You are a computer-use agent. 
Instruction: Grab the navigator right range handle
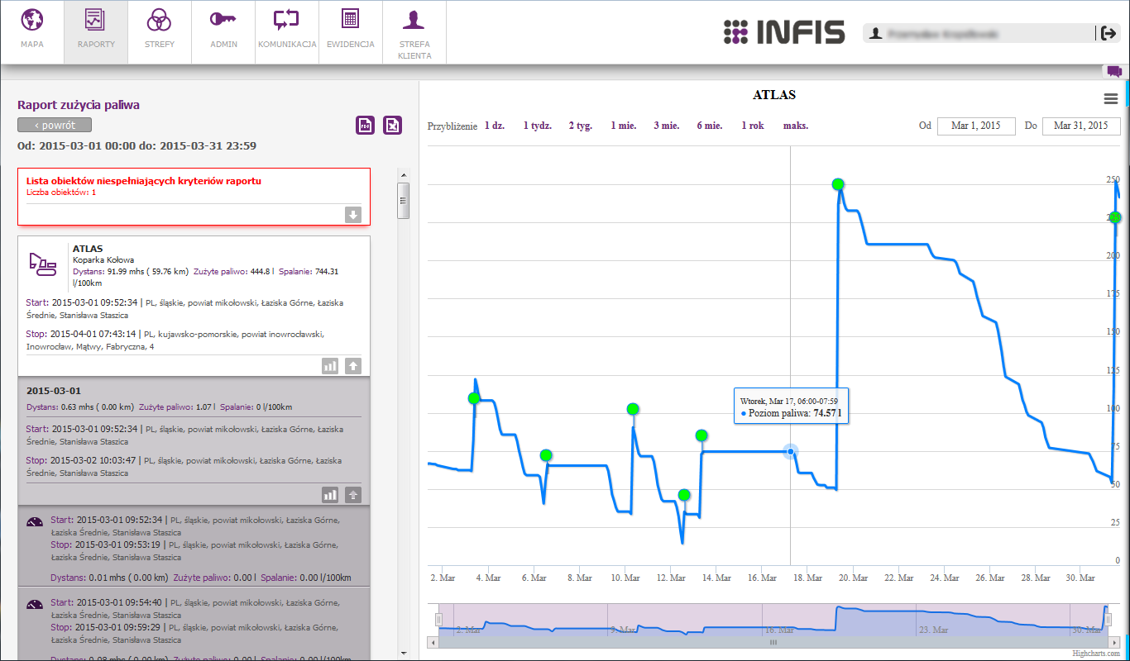pyautogui.click(x=1108, y=620)
